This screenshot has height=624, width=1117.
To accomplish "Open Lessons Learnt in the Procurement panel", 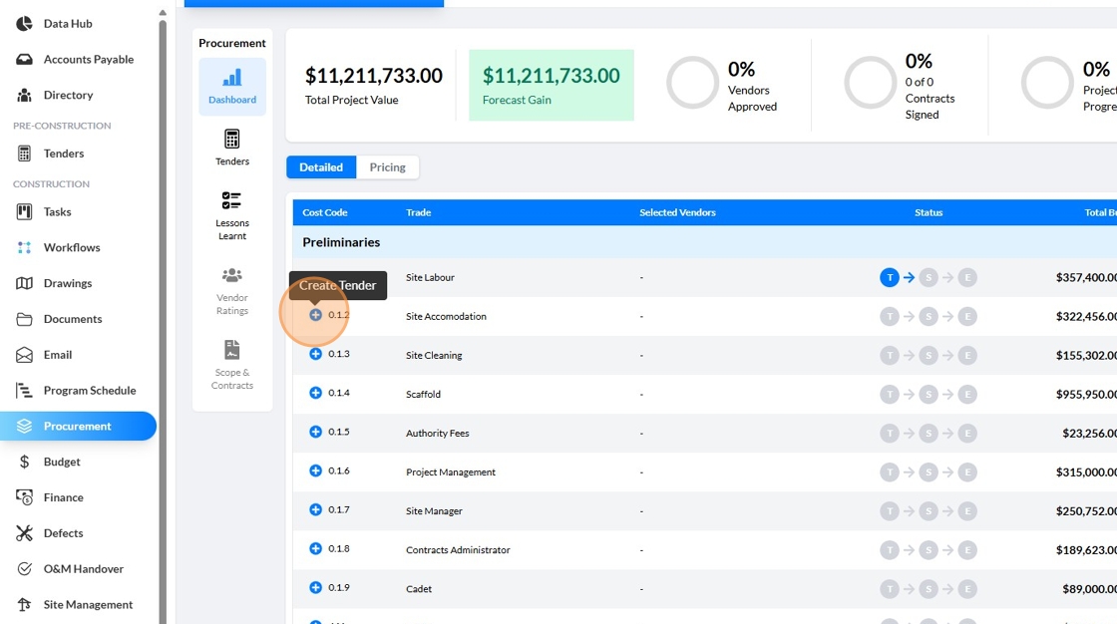I will tap(232, 216).
